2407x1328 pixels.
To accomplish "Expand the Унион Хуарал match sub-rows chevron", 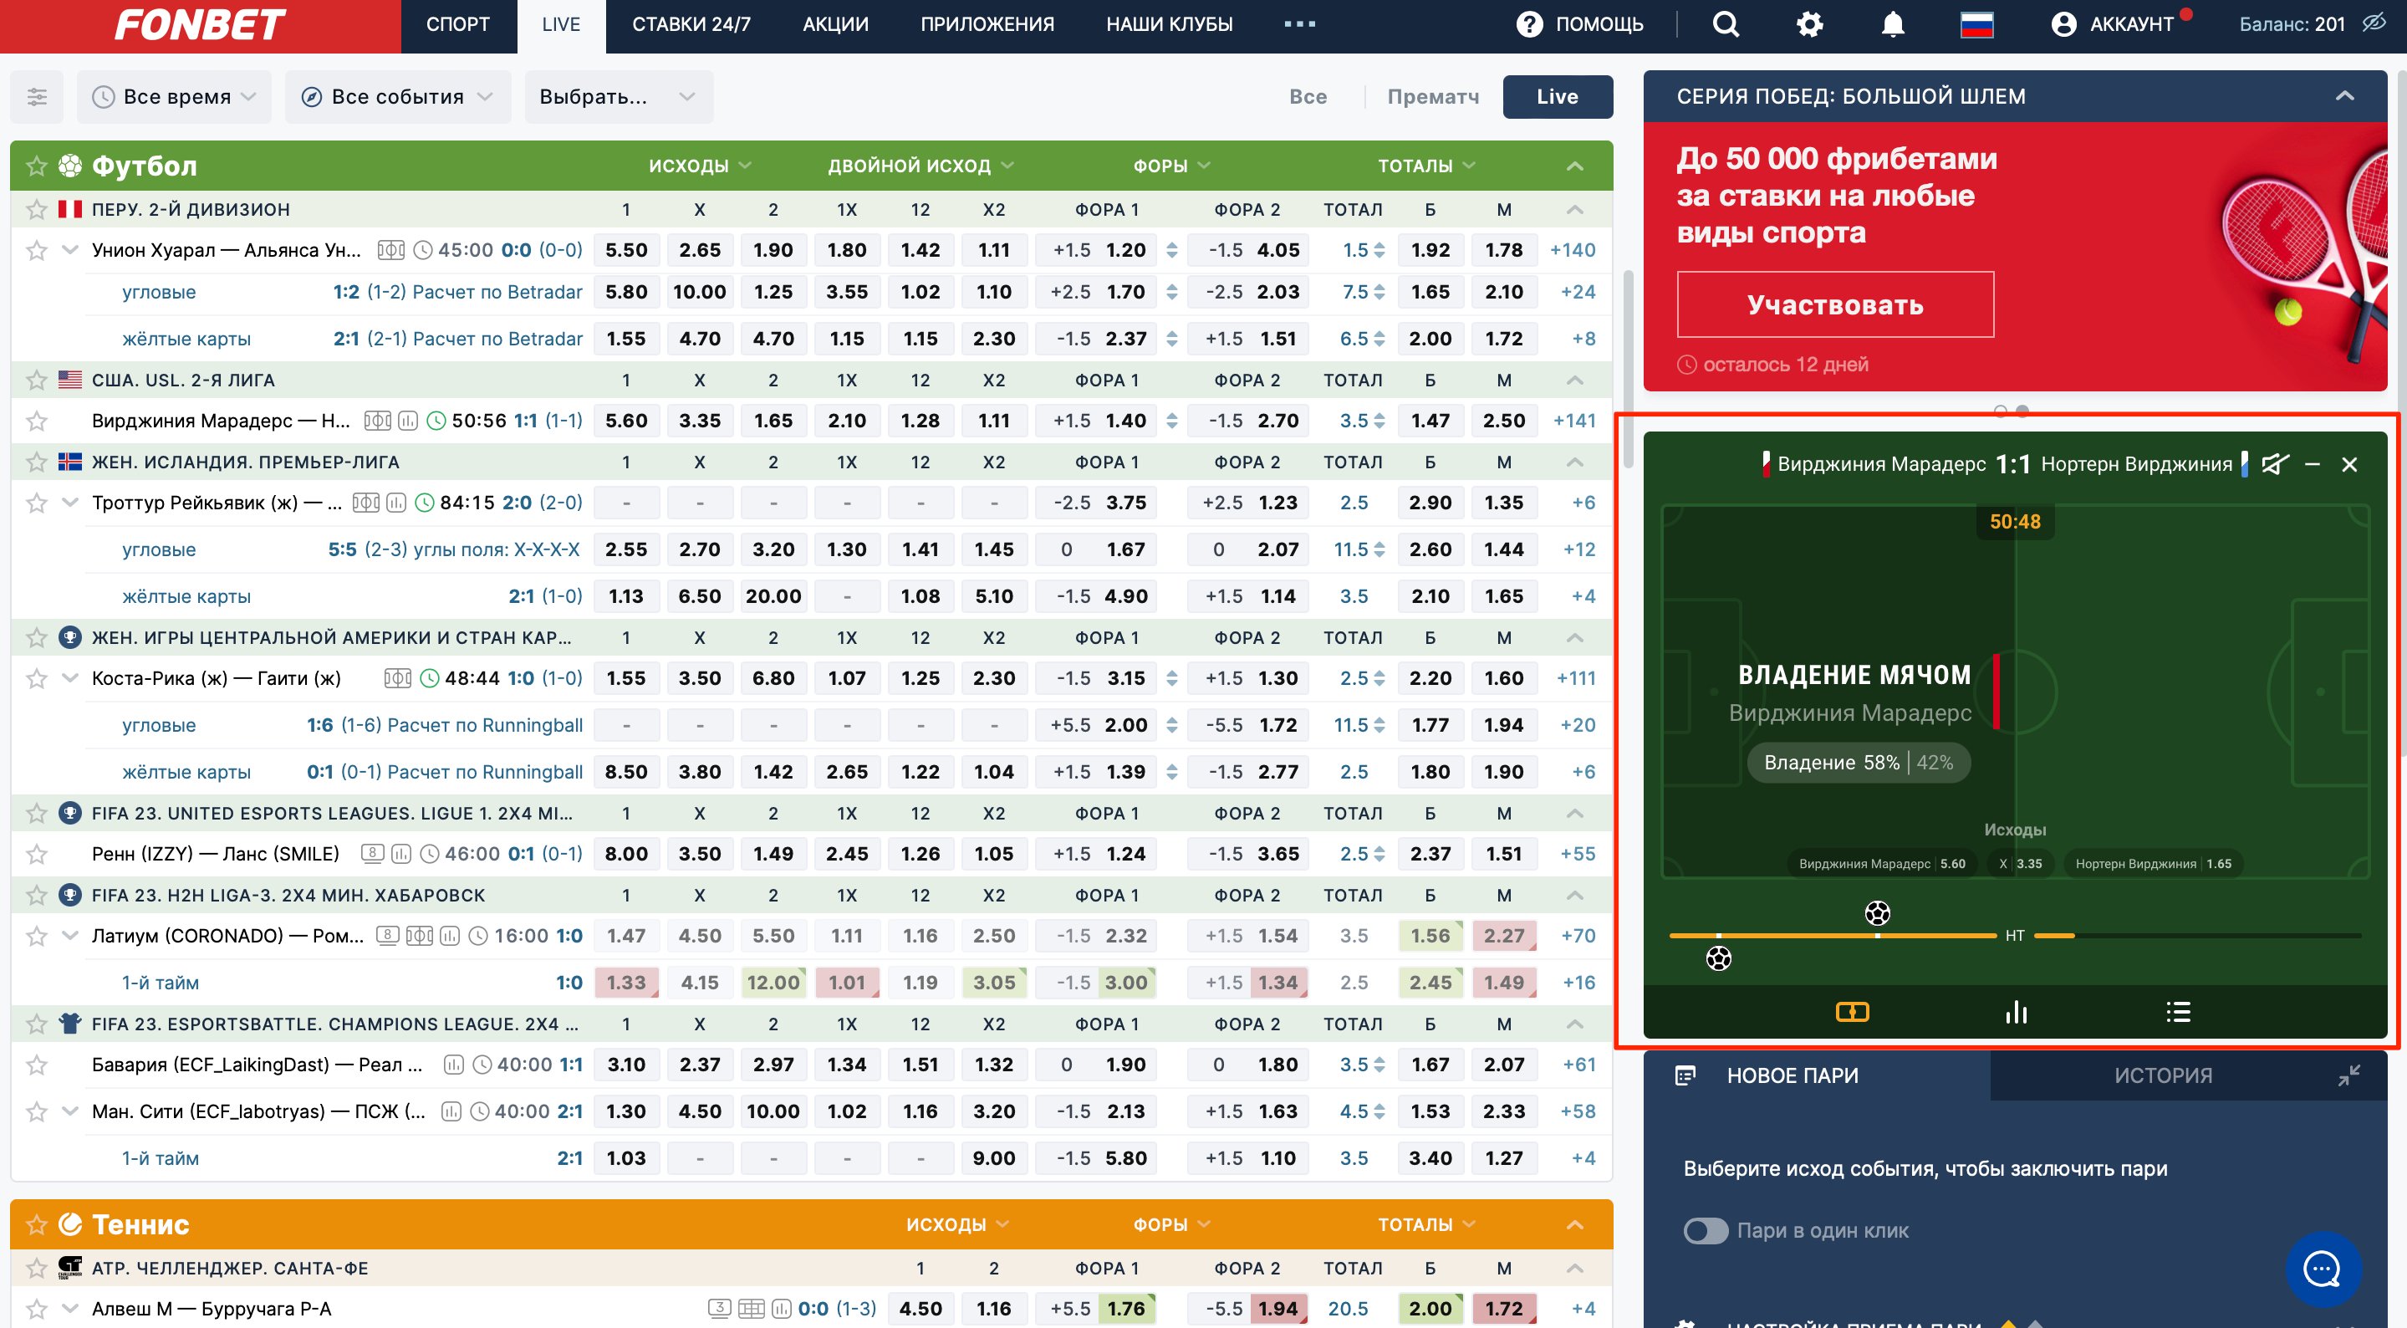I will (70, 249).
